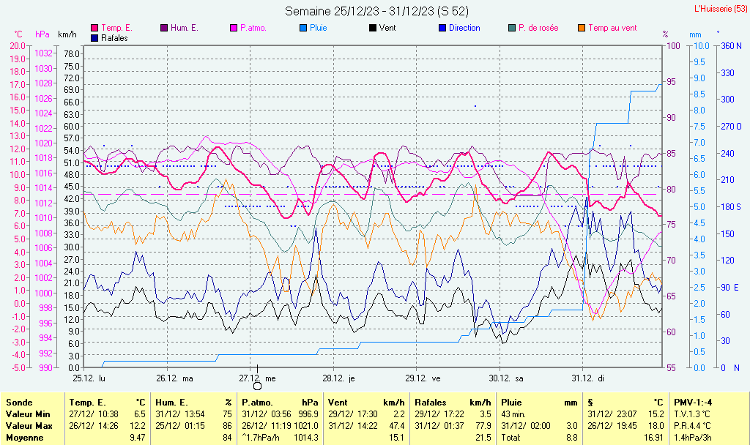Click the T.V.1.3 °C value
Viewport: 750px width, 445px height.
pyautogui.click(x=692, y=414)
